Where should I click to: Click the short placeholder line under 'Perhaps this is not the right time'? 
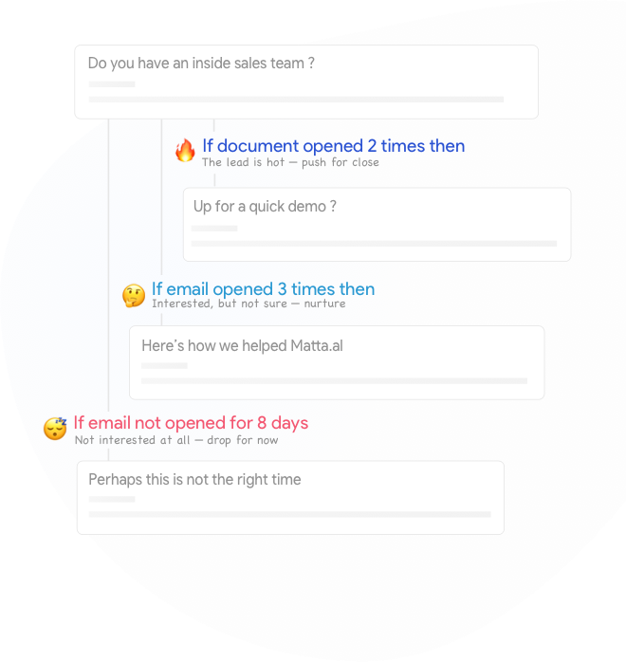(112, 499)
